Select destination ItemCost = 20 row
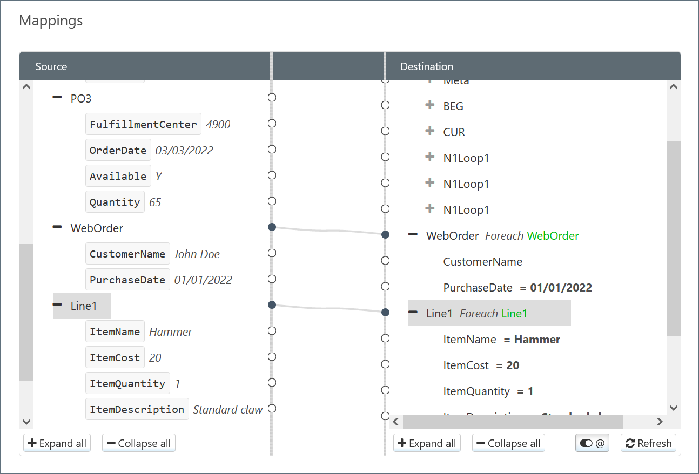Image resolution: width=699 pixels, height=474 pixels. point(481,365)
